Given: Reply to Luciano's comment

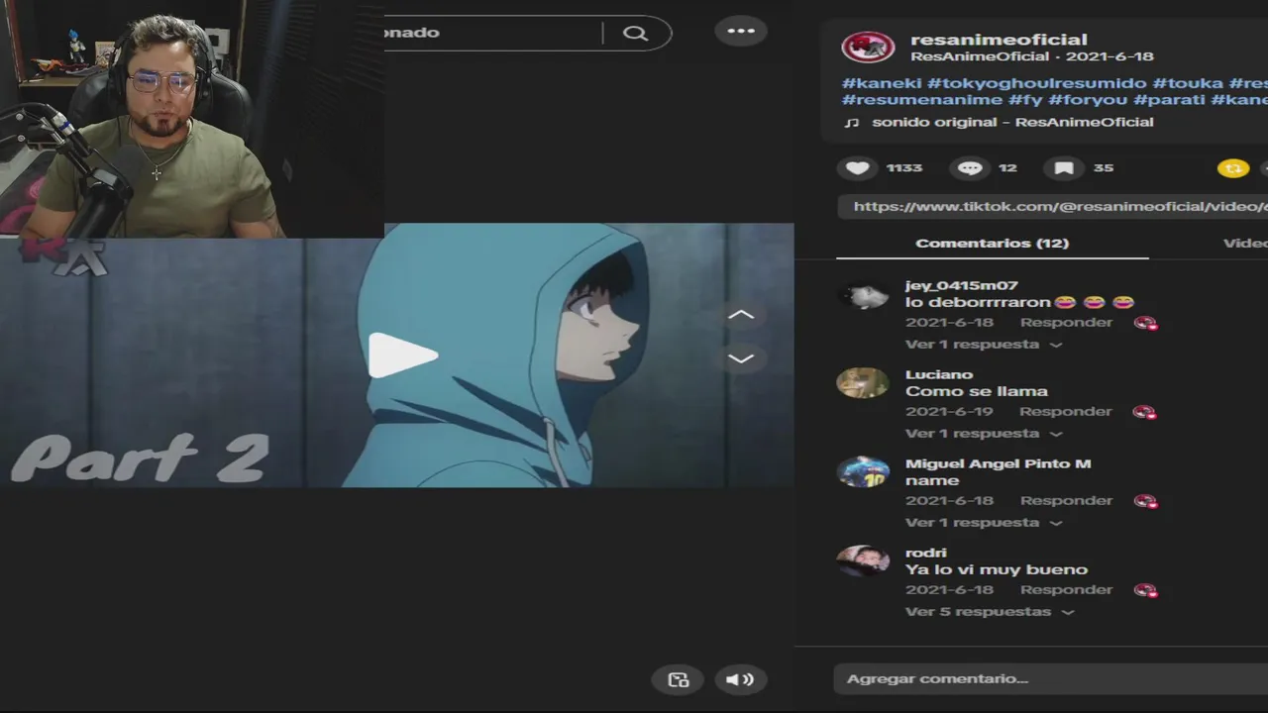Looking at the screenshot, I should 1066,412.
